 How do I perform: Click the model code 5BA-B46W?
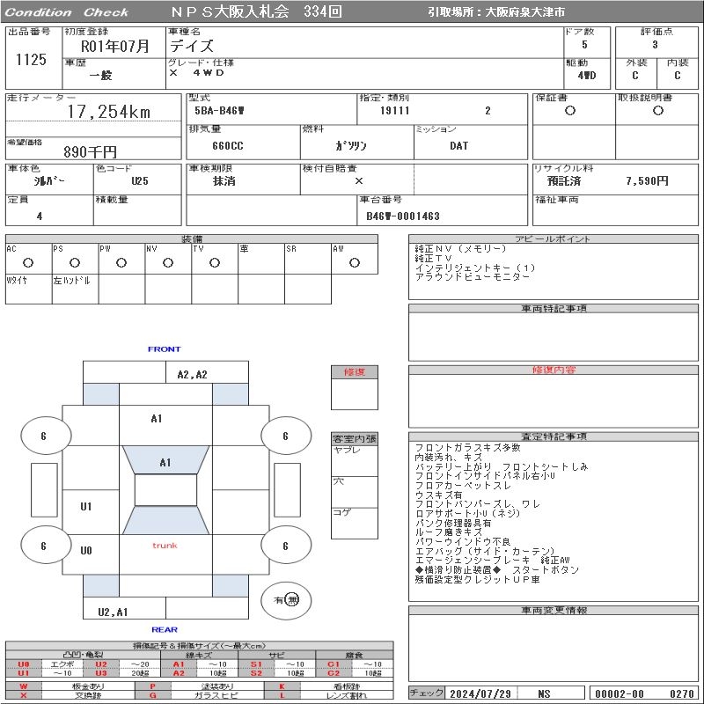[219, 111]
